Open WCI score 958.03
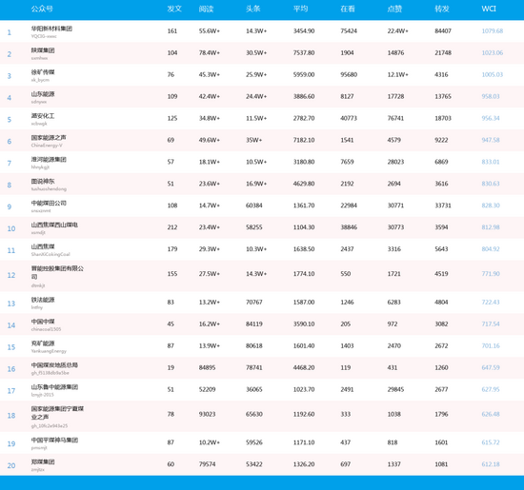524x490 pixels. click(491, 96)
